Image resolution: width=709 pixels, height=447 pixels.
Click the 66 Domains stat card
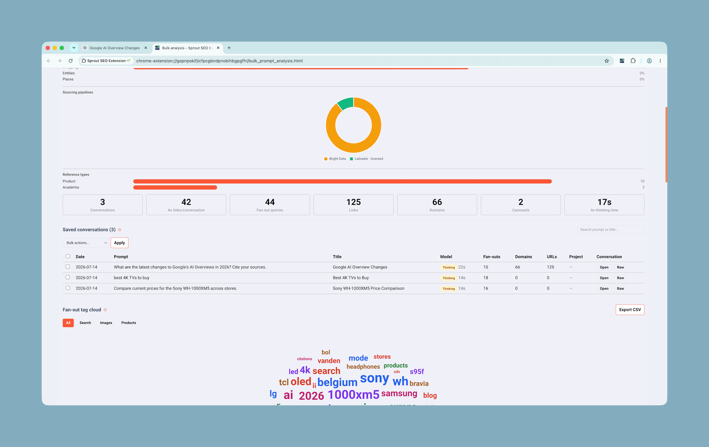[437, 205]
